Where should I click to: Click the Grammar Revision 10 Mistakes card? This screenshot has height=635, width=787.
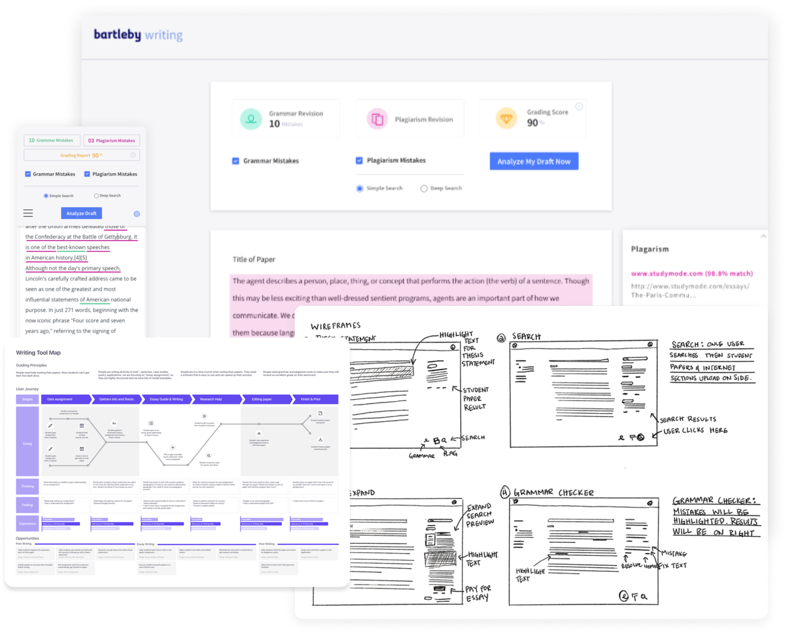pyautogui.click(x=286, y=119)
